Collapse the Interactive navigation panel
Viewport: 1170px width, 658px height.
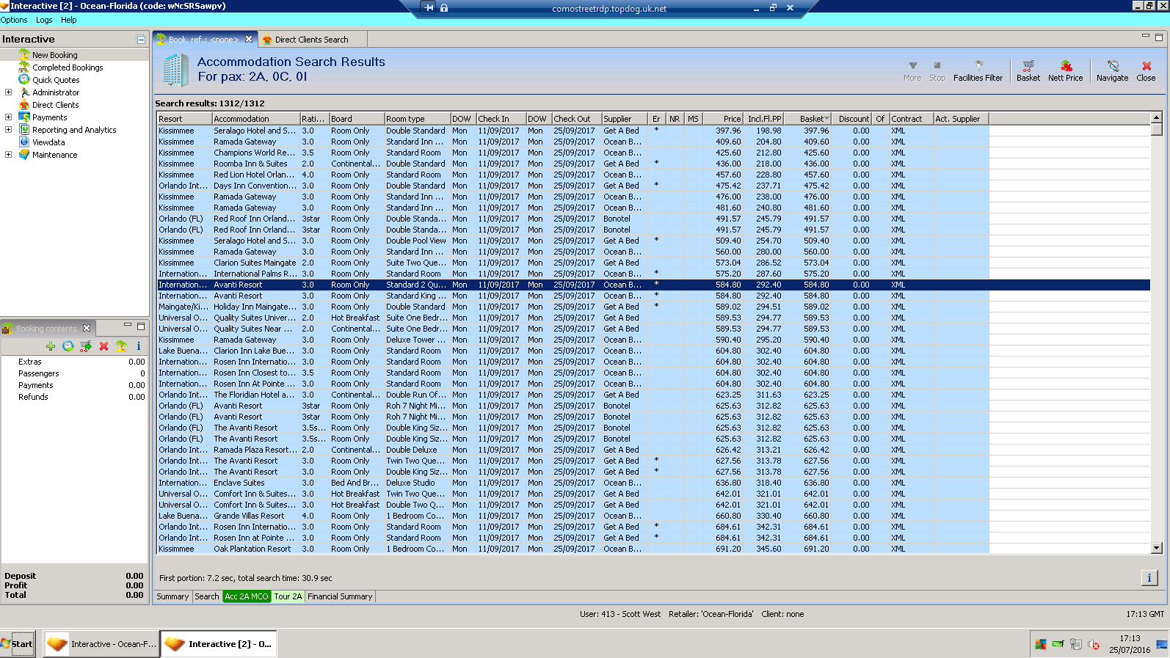[x=141, y=40]
